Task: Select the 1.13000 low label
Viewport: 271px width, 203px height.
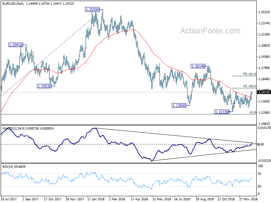Action: coord(179,105)
